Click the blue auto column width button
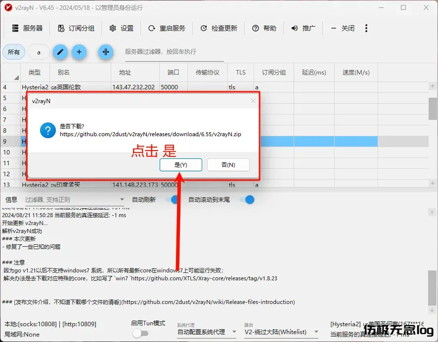This screenshot has height=342, width=438. click(106, 52)
